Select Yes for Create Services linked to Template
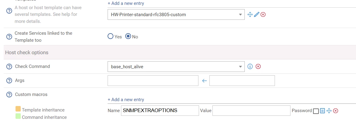This screenshot has width=356, height=124. pyautogui.click(x=111, y=36)
